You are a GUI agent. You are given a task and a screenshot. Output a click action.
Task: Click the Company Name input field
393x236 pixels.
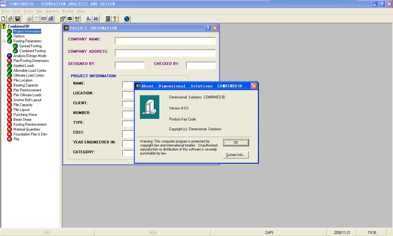click(165, 41)
